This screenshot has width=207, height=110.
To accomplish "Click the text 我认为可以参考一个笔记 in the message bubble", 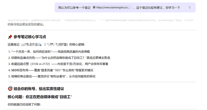I will [74, 8].
